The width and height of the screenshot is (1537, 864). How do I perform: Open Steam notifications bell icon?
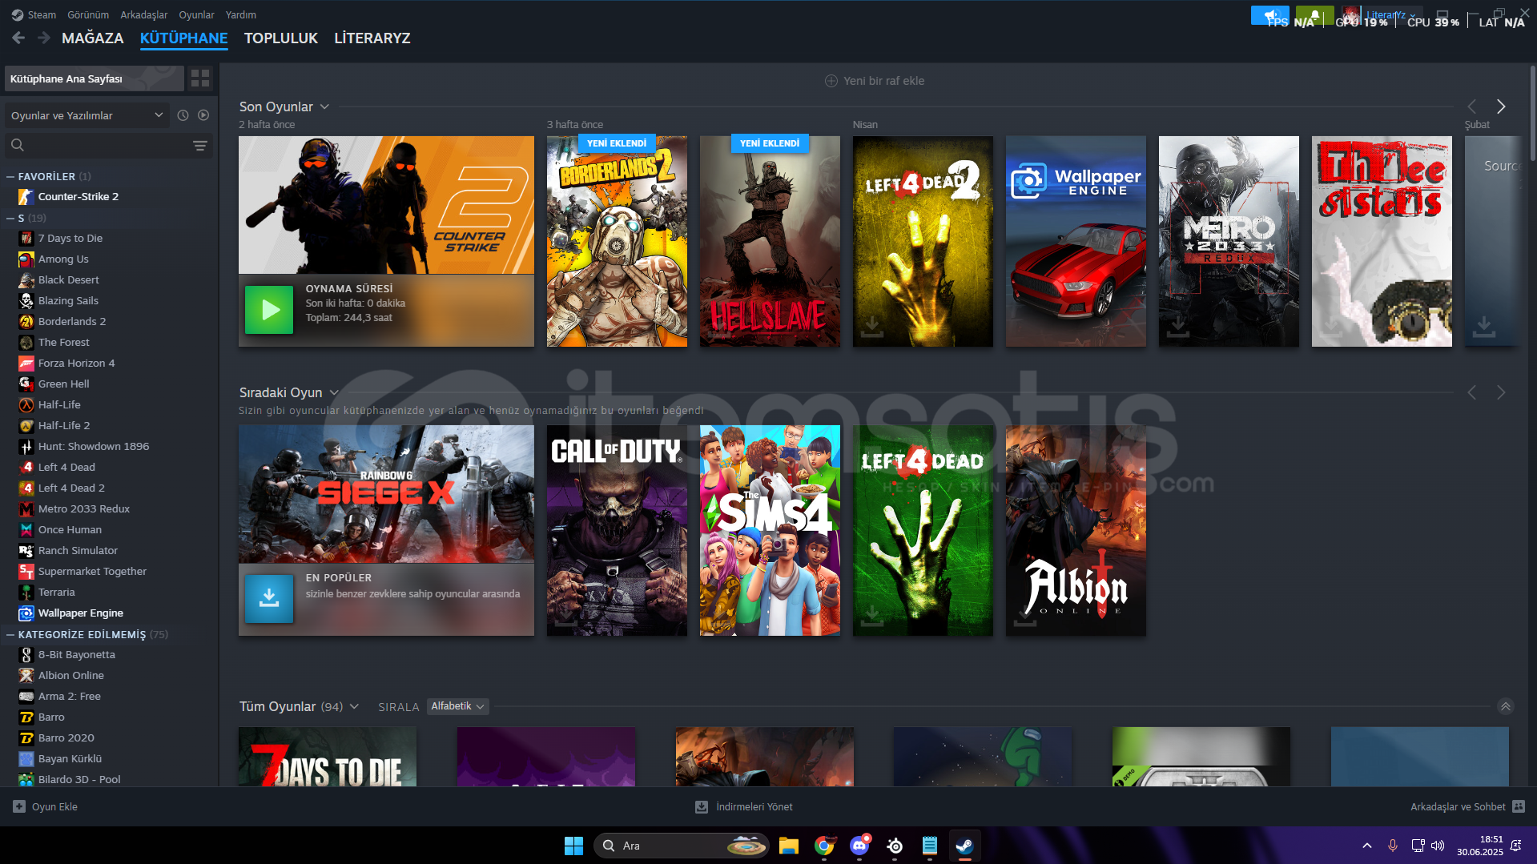click(x=1314, y=15)
